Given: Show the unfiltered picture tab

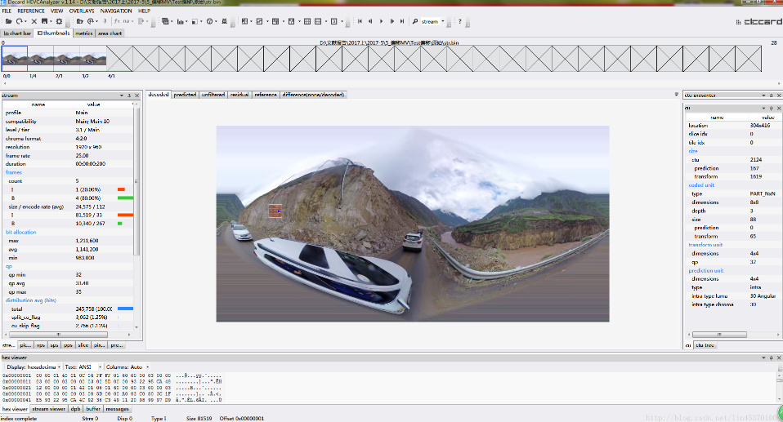Looking at the screenshot, I should pyautogui.click(x=213, y=95).
